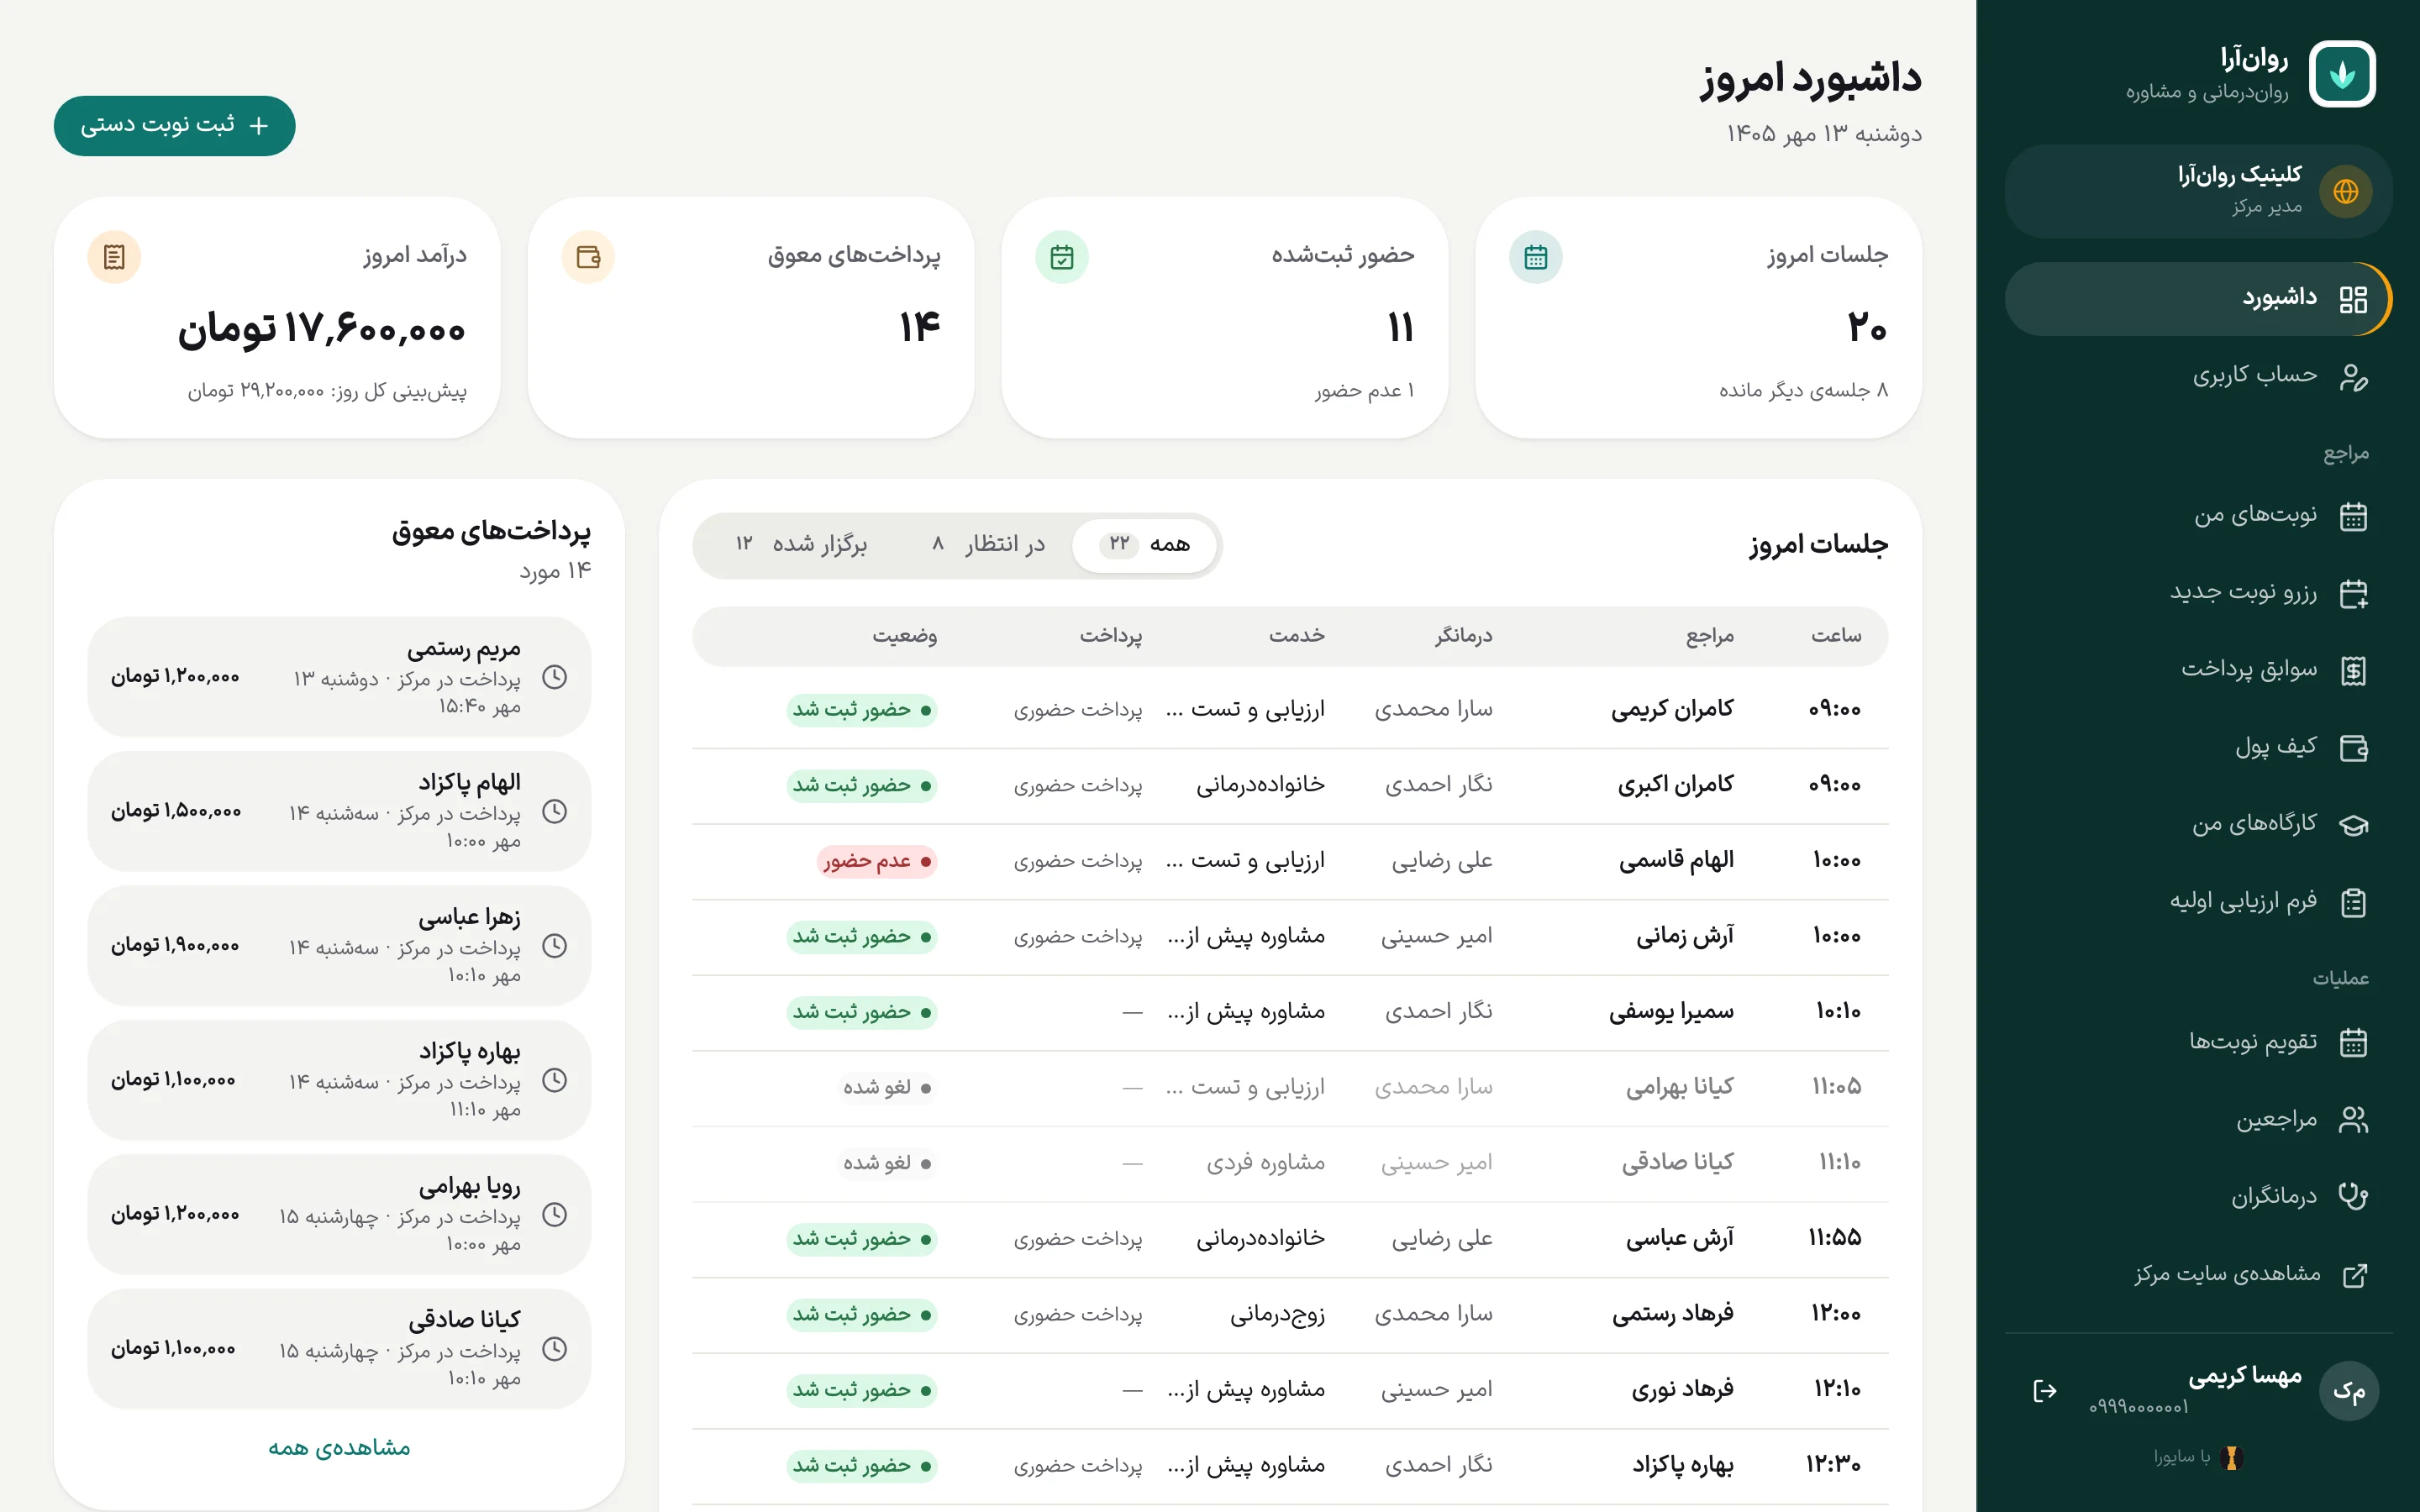Image resolution: width=2420 pixels, height=1512 pixels.
Task: Click the receipt icon on درآمد امروز card
Action: click(114, 257)
